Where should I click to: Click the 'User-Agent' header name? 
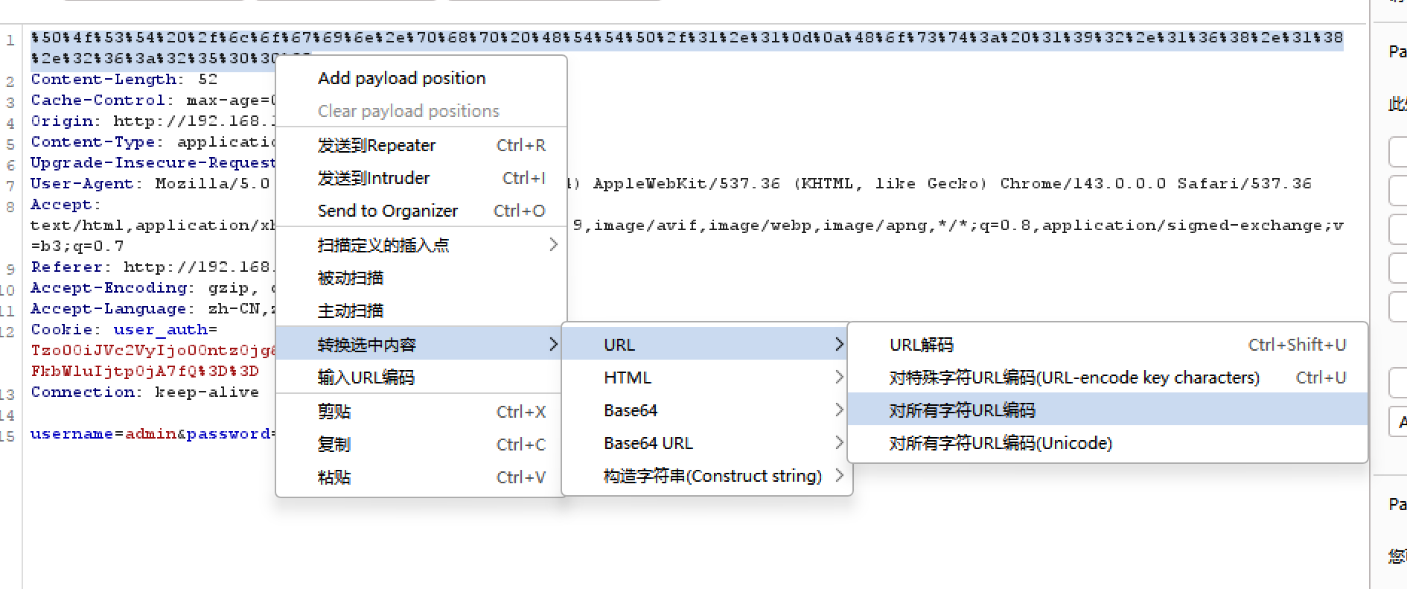point(82,183)
